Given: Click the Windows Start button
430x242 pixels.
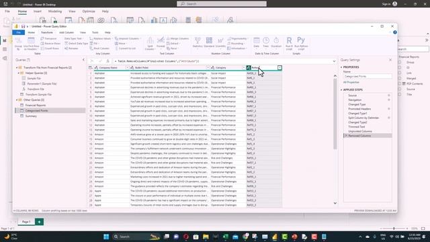Looking at the screenshot, I should point(106,237).
